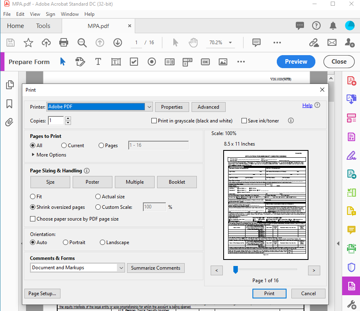This screenshot has width=360, height=311.
Task: Click the Page Setup button
Action: tap(42, 294)
